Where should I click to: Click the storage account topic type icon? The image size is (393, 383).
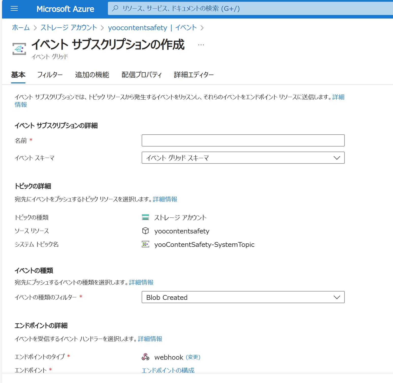pos(145,217)
